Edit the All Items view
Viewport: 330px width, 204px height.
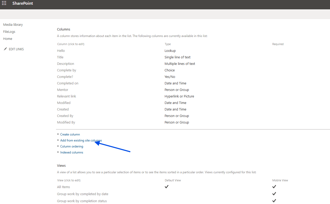pos(64,187)
